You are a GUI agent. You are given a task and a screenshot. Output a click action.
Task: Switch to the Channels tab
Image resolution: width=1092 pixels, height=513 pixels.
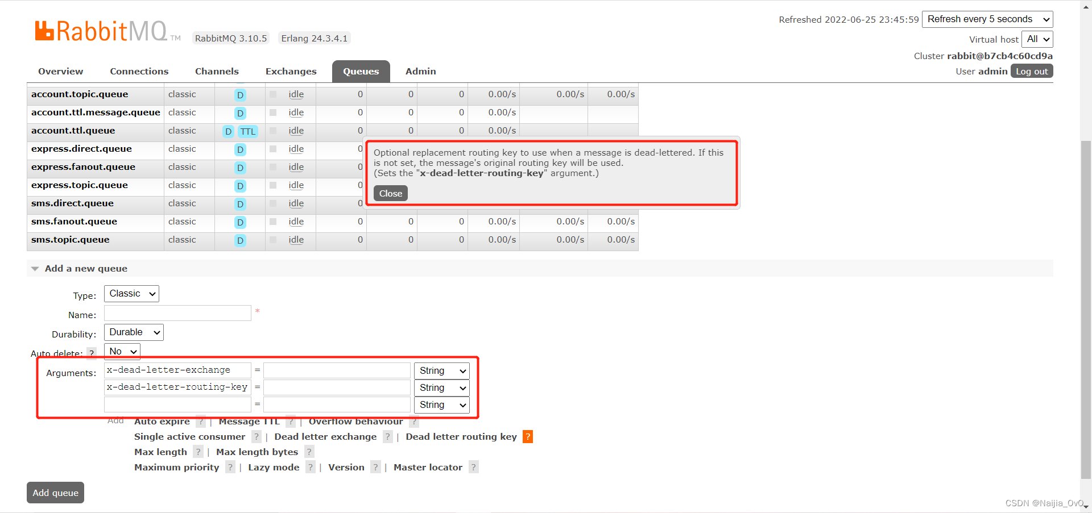pos(217,72)
